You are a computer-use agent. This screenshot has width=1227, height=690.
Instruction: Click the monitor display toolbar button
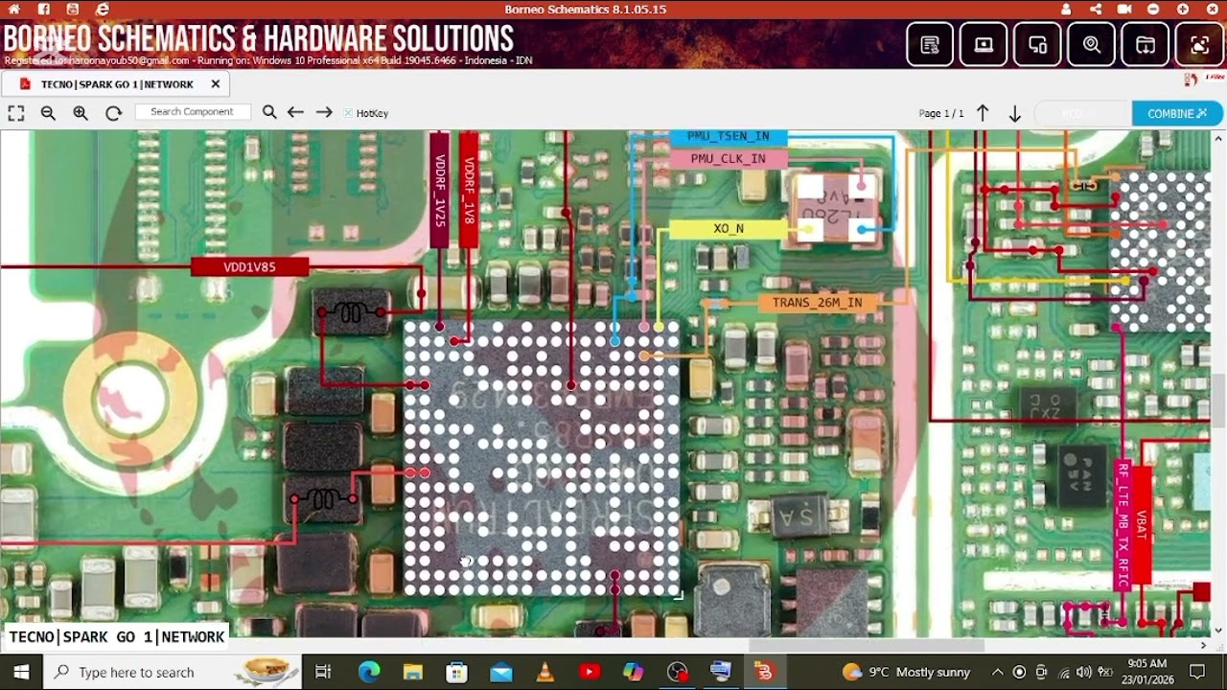tap(984, 44)
